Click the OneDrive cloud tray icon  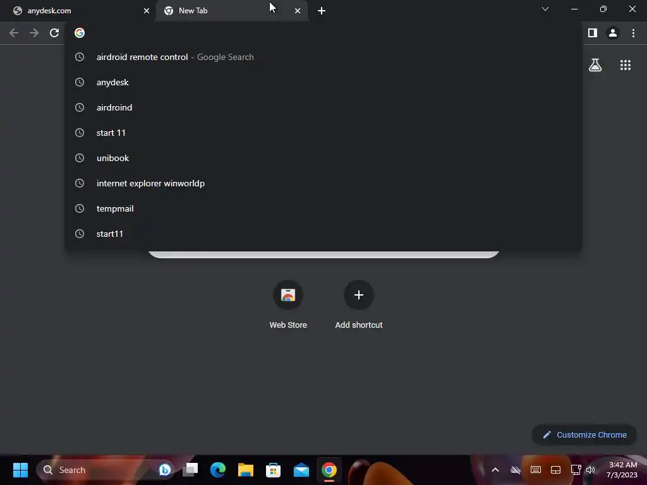[516, 470]
